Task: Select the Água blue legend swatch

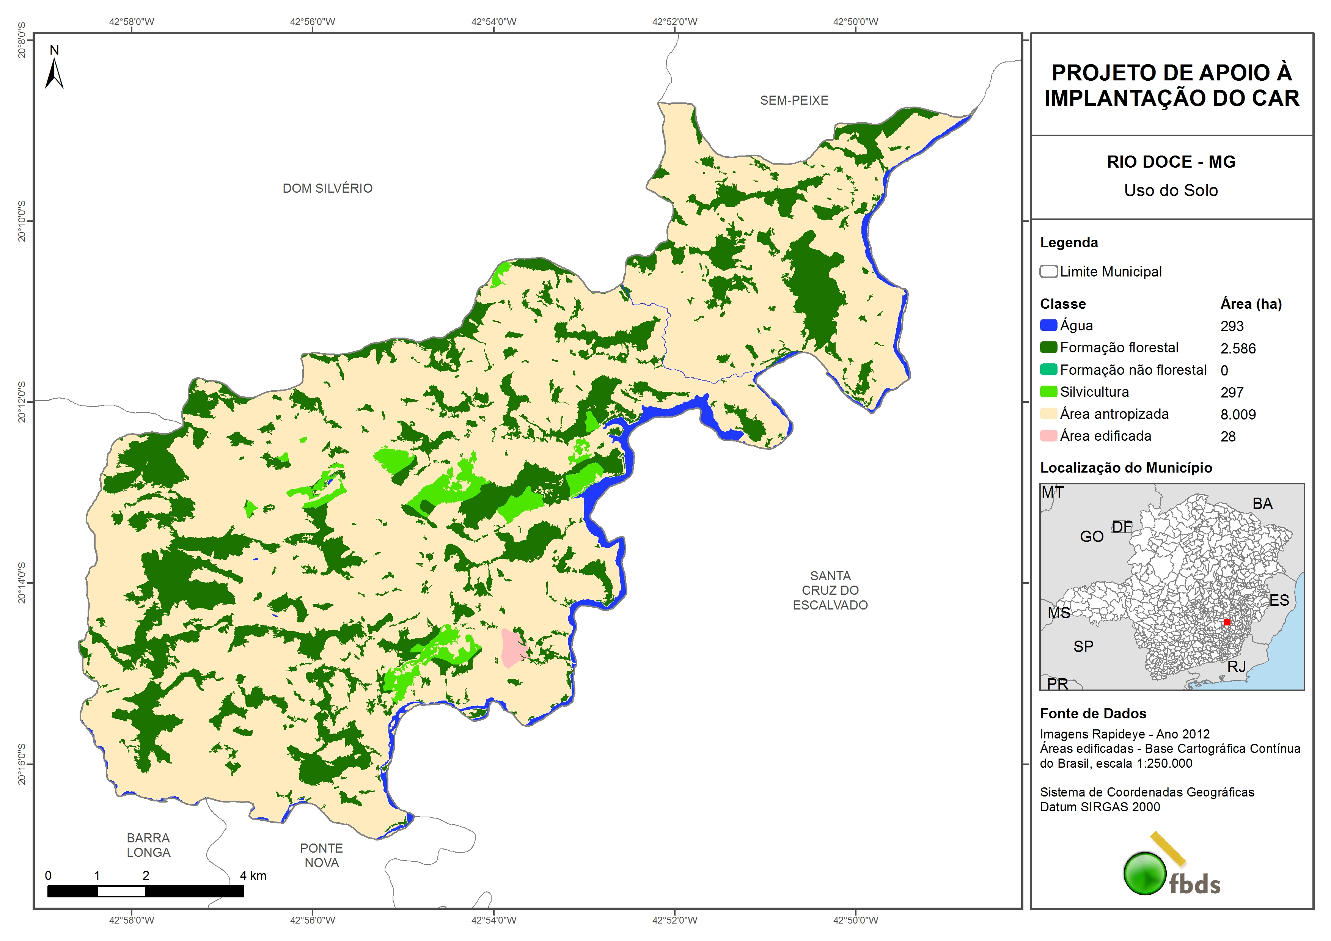Action: coord(1048,325)
